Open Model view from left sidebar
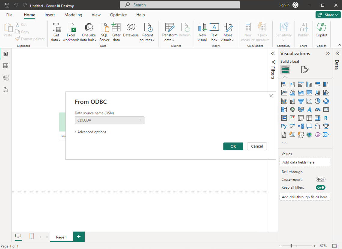 coord(6,78)
